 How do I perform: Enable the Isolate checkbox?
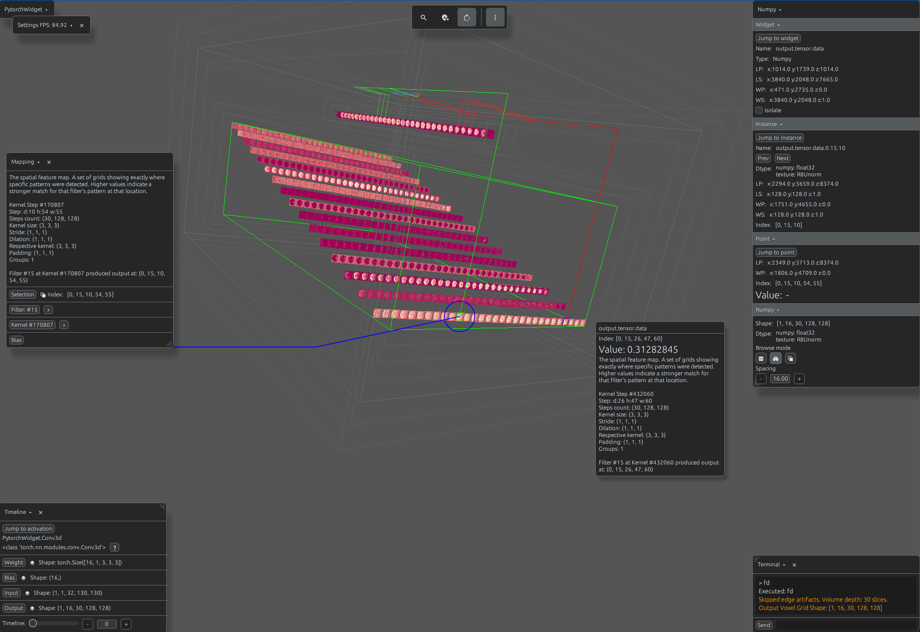click(x=759, y=111)
